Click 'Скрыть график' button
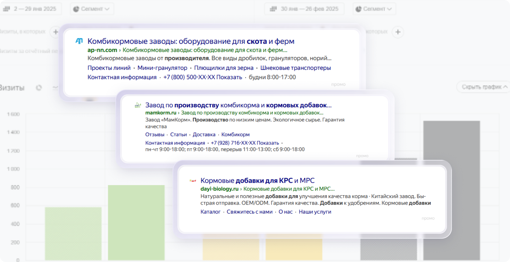This screenshot has width=510, height=262. point(483,87)
